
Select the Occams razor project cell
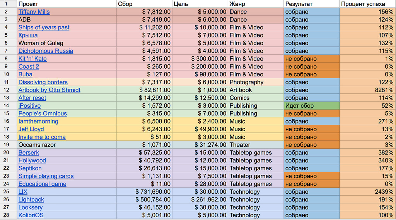(67, 145)
